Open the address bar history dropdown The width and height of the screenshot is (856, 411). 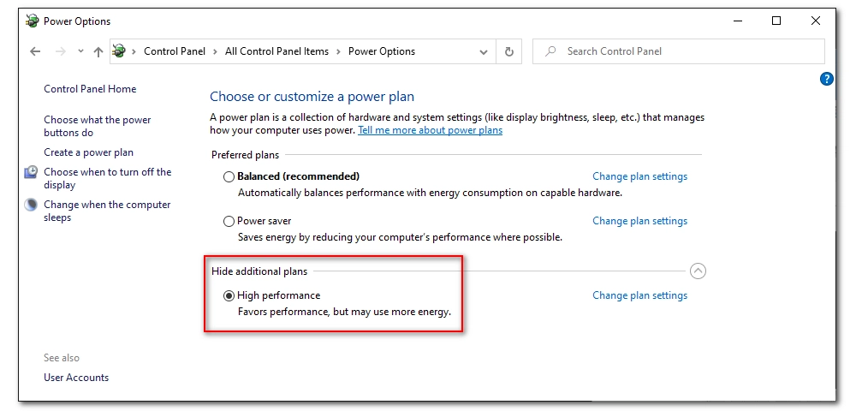coord(484,51)
